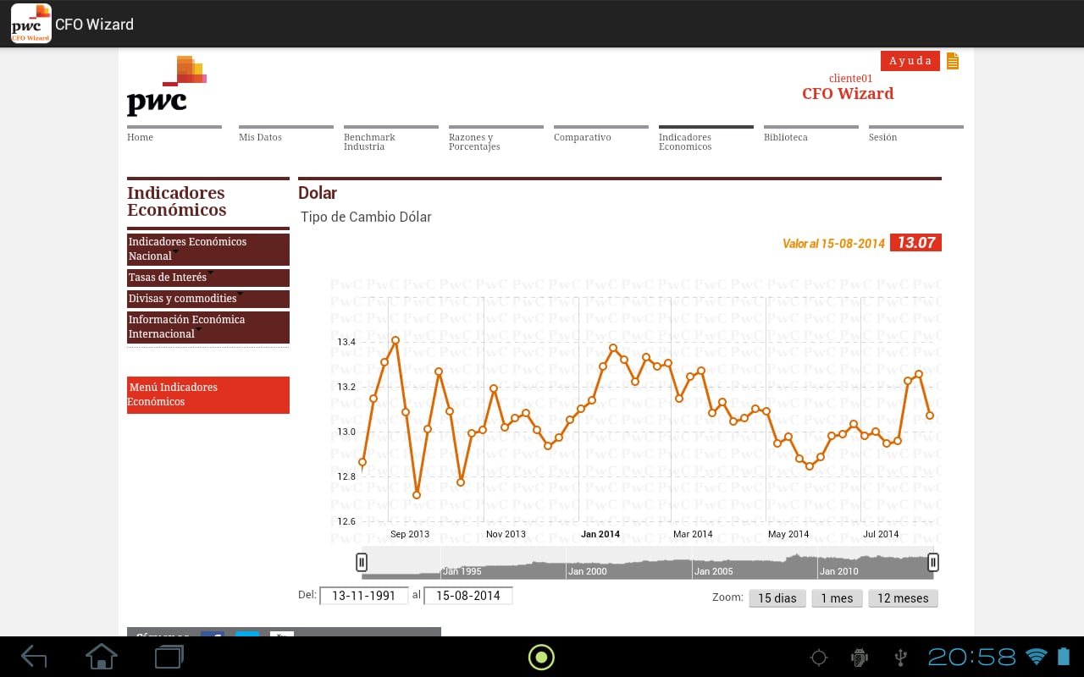
Task: Click Tipo de Cambio Dólar subtitle
Action: [x=366, y=217]
